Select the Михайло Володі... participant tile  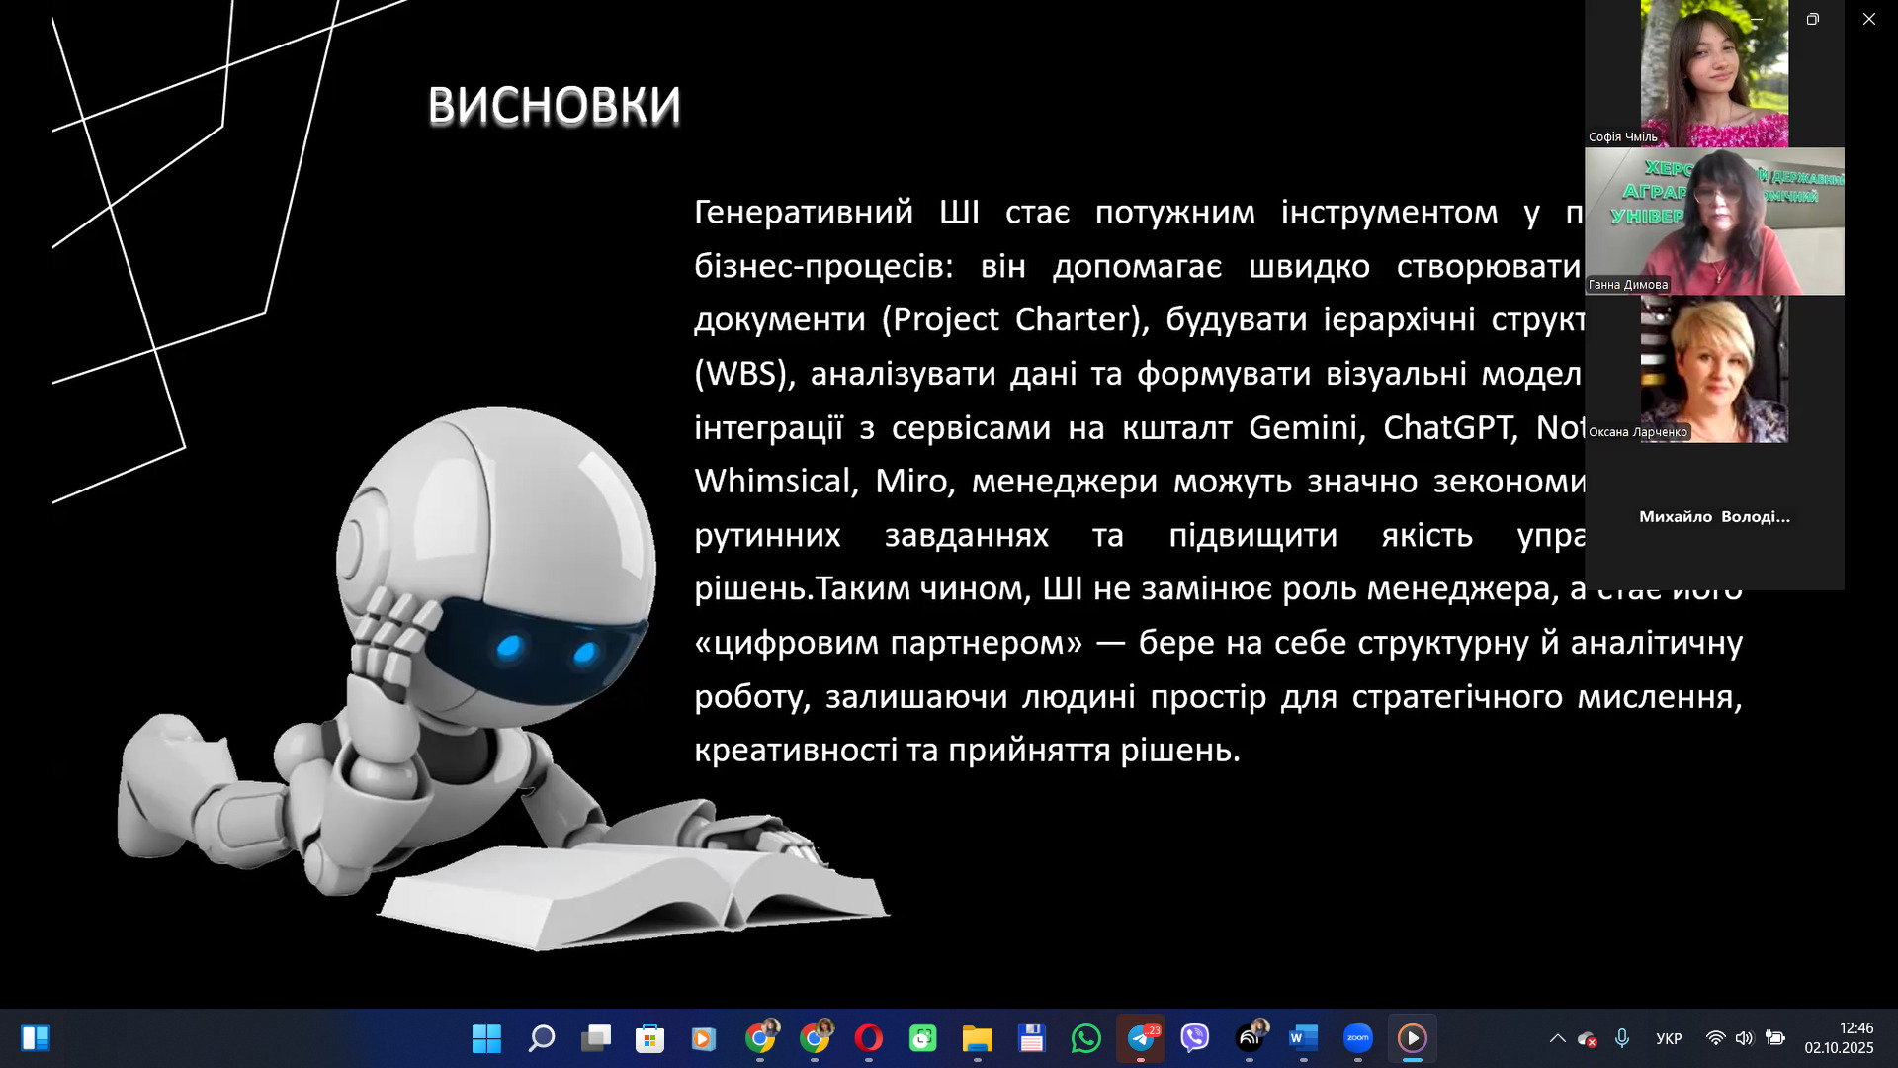click(x=1714, y=516)
